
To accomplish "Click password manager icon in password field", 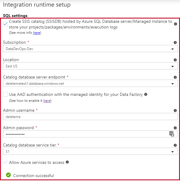I will click(171, 134).
